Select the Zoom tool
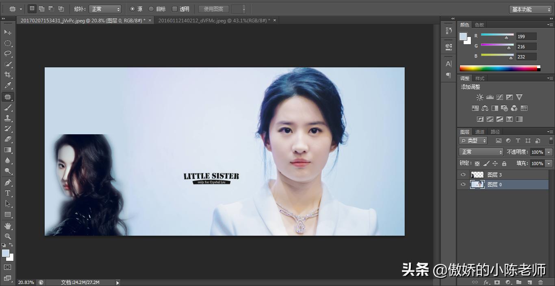555x286 pixels. pos(8,237)
